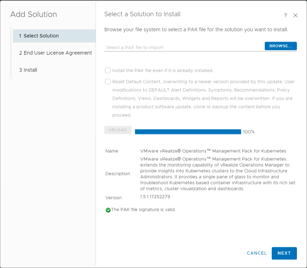Click the Description field label

118,174
